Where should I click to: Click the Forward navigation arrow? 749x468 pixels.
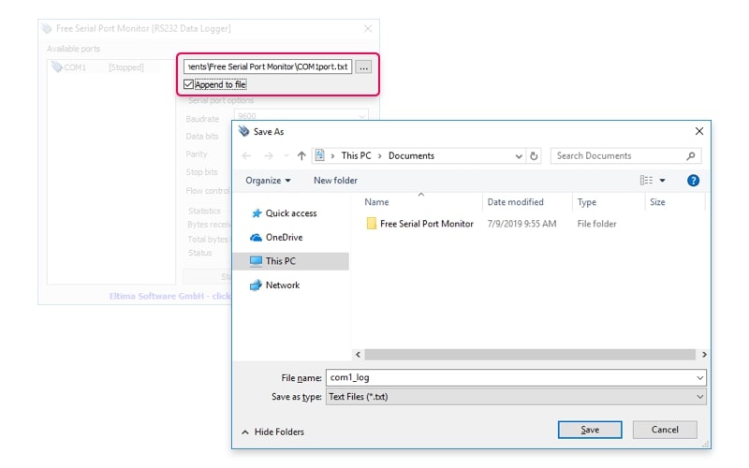point(269,155)
